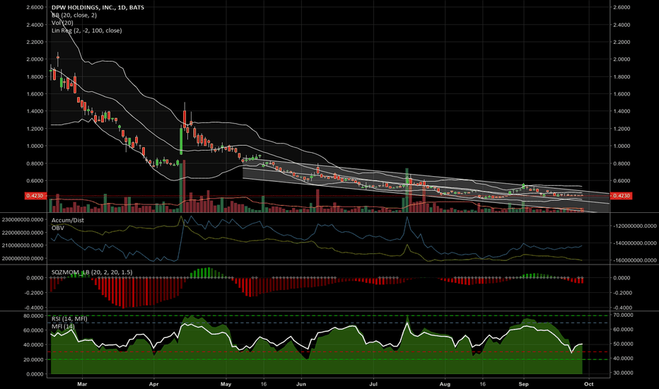
Task: Click the 1.0000 value on the left price axis
Action: click(x=35, y=146)
